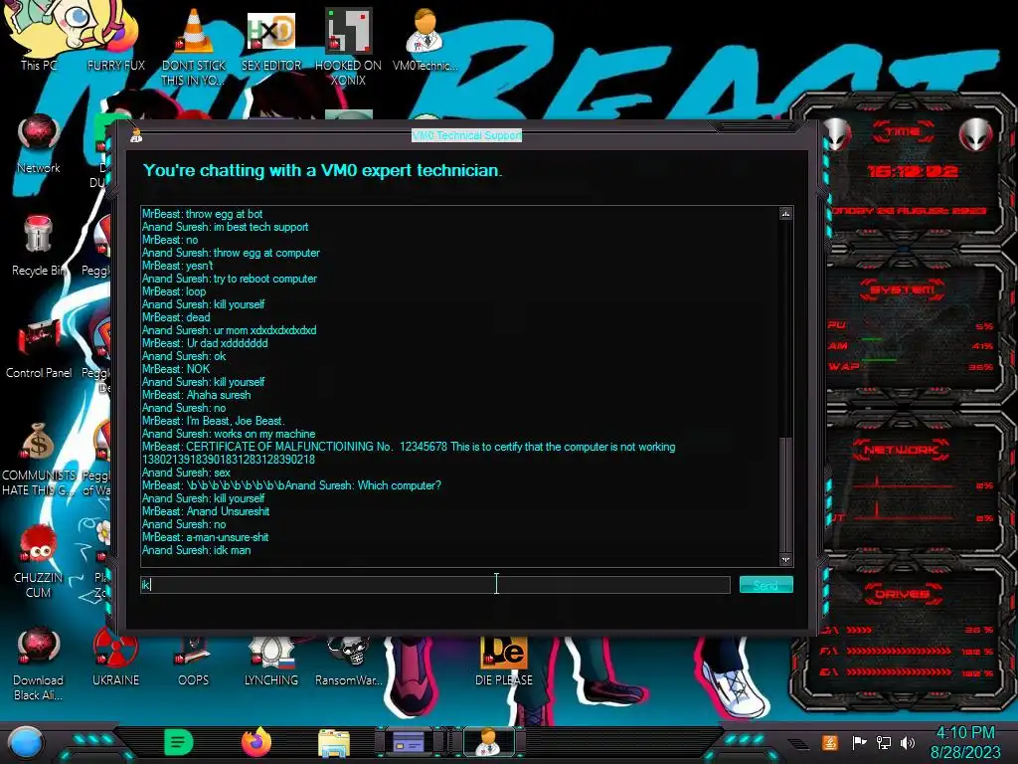
Task: Click the chat scrollbar up arrow
Action: (x=785, y=213)
